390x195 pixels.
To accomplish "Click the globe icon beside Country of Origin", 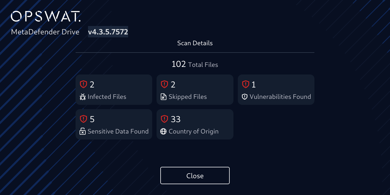I will 163,131.
